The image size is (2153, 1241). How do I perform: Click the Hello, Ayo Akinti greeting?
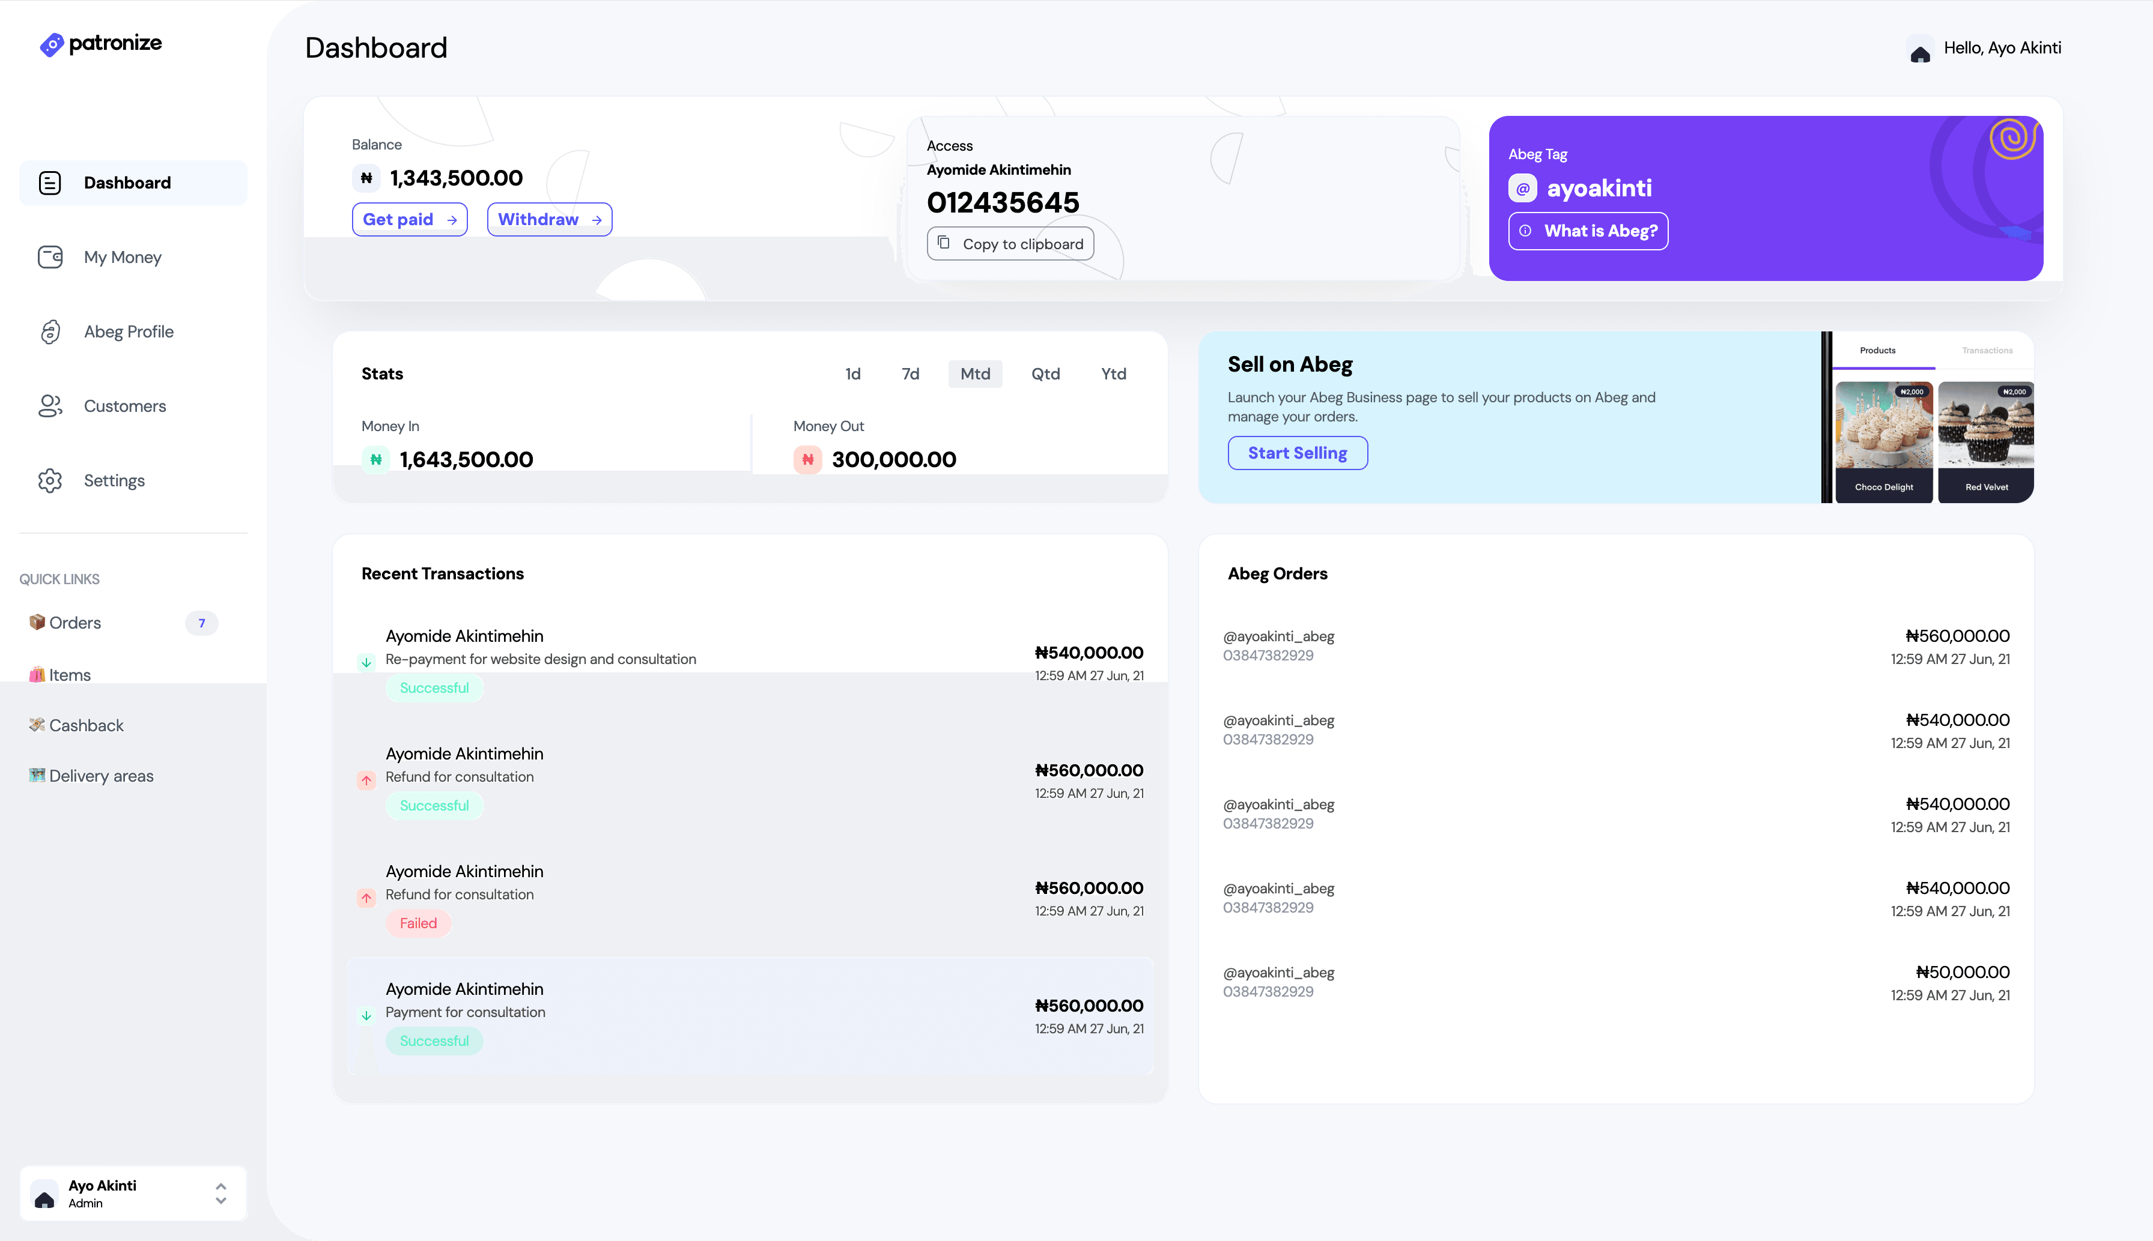2002,48
